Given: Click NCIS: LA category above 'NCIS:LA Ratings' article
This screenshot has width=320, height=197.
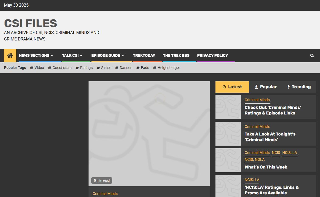Looking at the screenshot, I should pos(252,180).
